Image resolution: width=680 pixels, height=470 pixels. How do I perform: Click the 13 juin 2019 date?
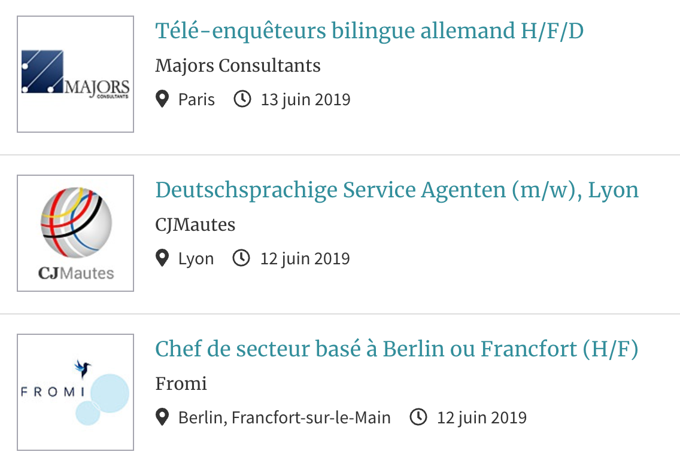click(x=306, y=100)
